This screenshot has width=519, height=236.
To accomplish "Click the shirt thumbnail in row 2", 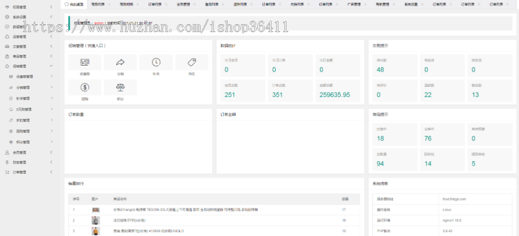I will coord(96,220).
